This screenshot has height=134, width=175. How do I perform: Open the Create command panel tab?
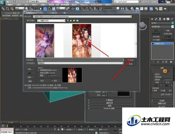pos(152,19)
